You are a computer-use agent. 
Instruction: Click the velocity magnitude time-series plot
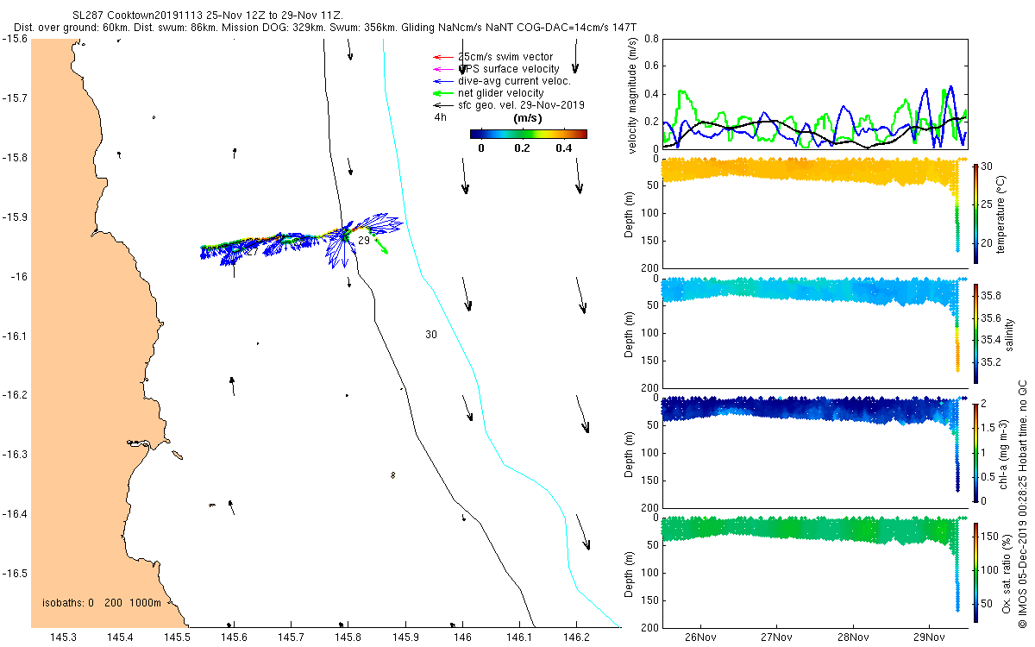(x=814, y=93)
